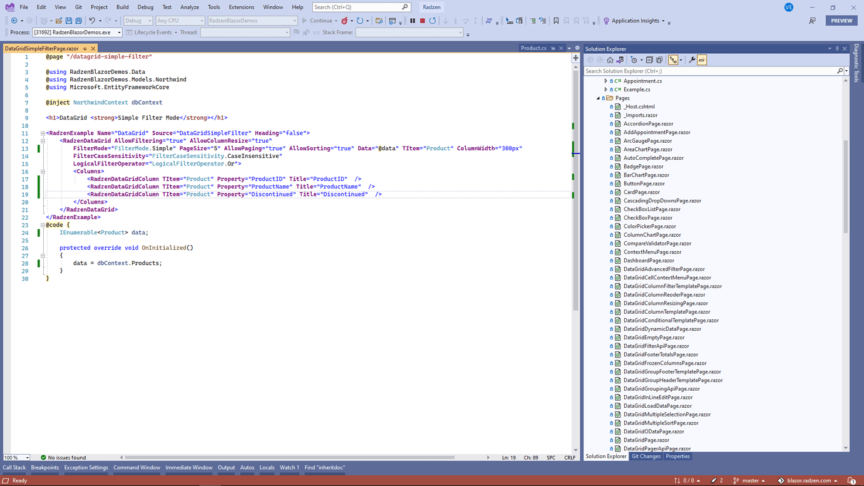Click the Collapse All icon in Solution Explorer
The height and width of the screenshot is (486, 864).
coord(649,60)
